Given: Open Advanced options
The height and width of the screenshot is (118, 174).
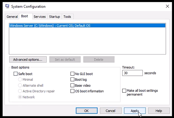Looking at the screenshot, I should (x=28, y=60).
